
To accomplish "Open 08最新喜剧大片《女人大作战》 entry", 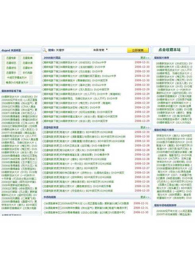I will (x=174, y=123).
